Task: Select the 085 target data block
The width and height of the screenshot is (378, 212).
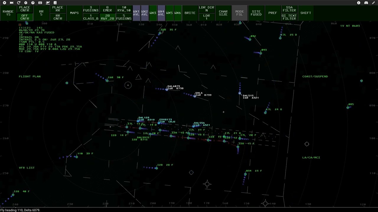Action: (351, 104)
